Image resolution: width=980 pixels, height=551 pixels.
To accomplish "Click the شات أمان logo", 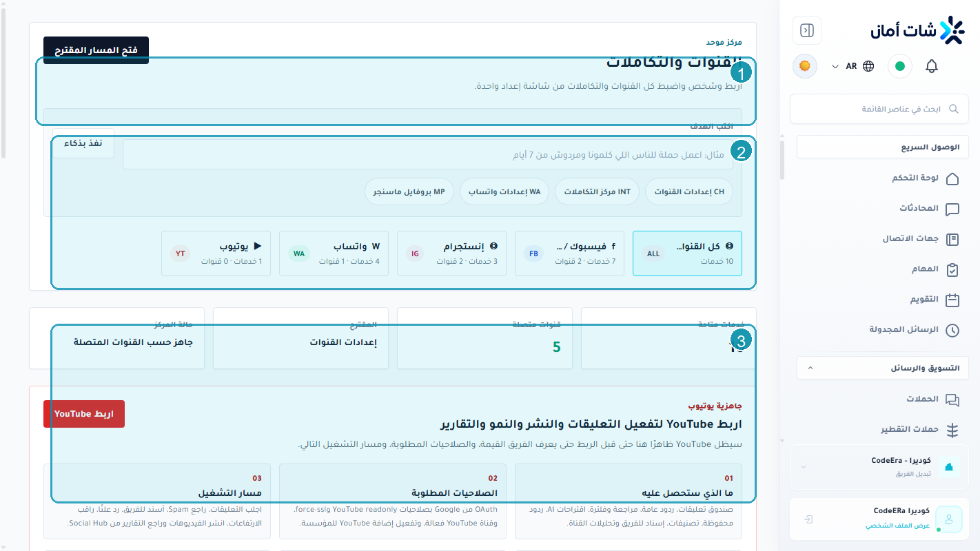I will pyautogui.click(x=918, y=31).
